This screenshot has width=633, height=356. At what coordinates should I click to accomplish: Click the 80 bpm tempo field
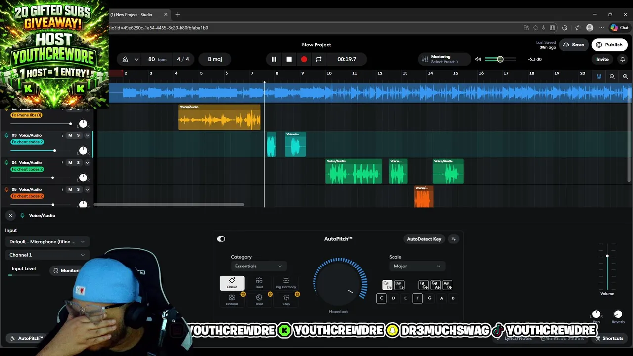pyautogui.click(x=157, y=59)
